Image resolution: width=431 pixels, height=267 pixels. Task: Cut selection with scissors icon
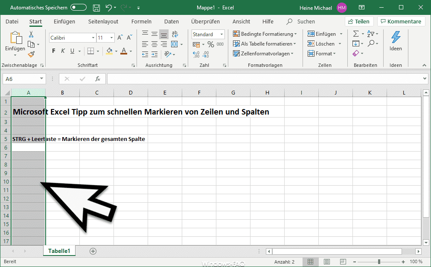coord(31,34)
